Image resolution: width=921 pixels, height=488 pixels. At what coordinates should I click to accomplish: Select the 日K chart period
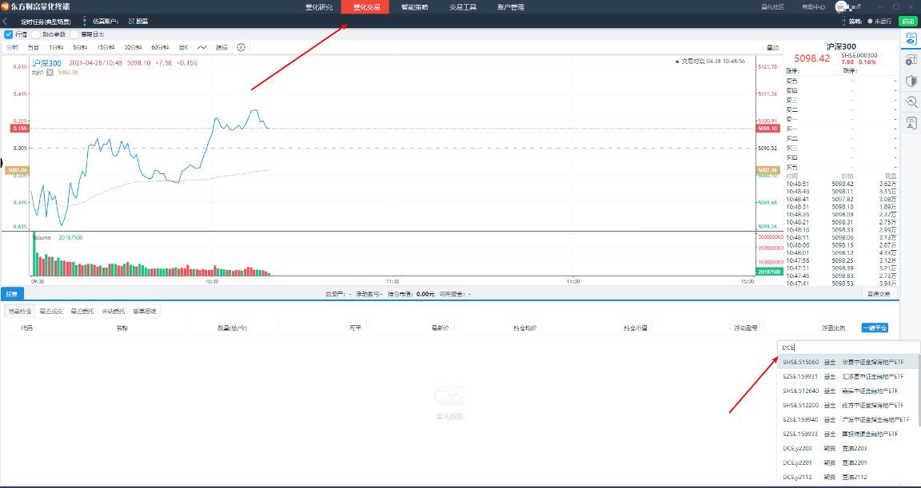click(183, 47)
